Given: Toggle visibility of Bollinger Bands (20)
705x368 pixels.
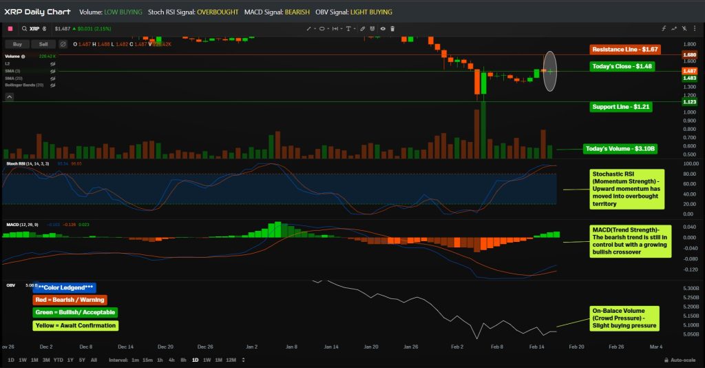Looking at the screenshot, I should pyautogui.click(x=52, y=85).
